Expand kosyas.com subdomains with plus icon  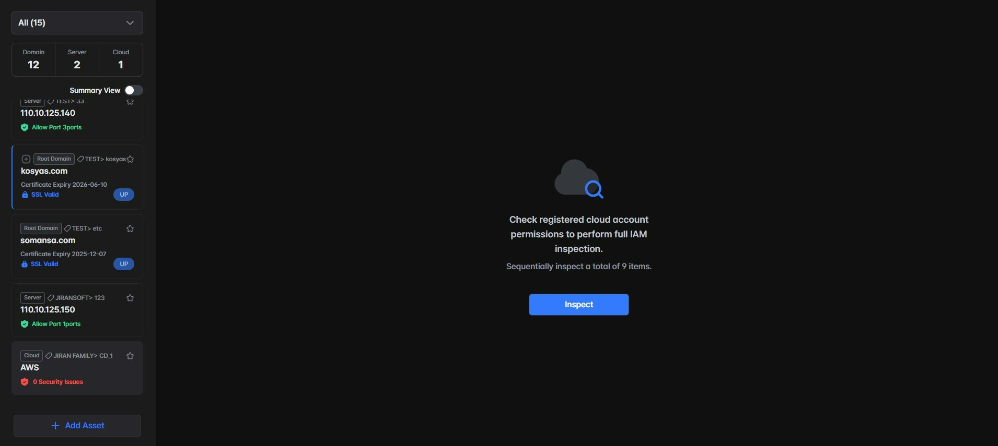tap(26, 159)
